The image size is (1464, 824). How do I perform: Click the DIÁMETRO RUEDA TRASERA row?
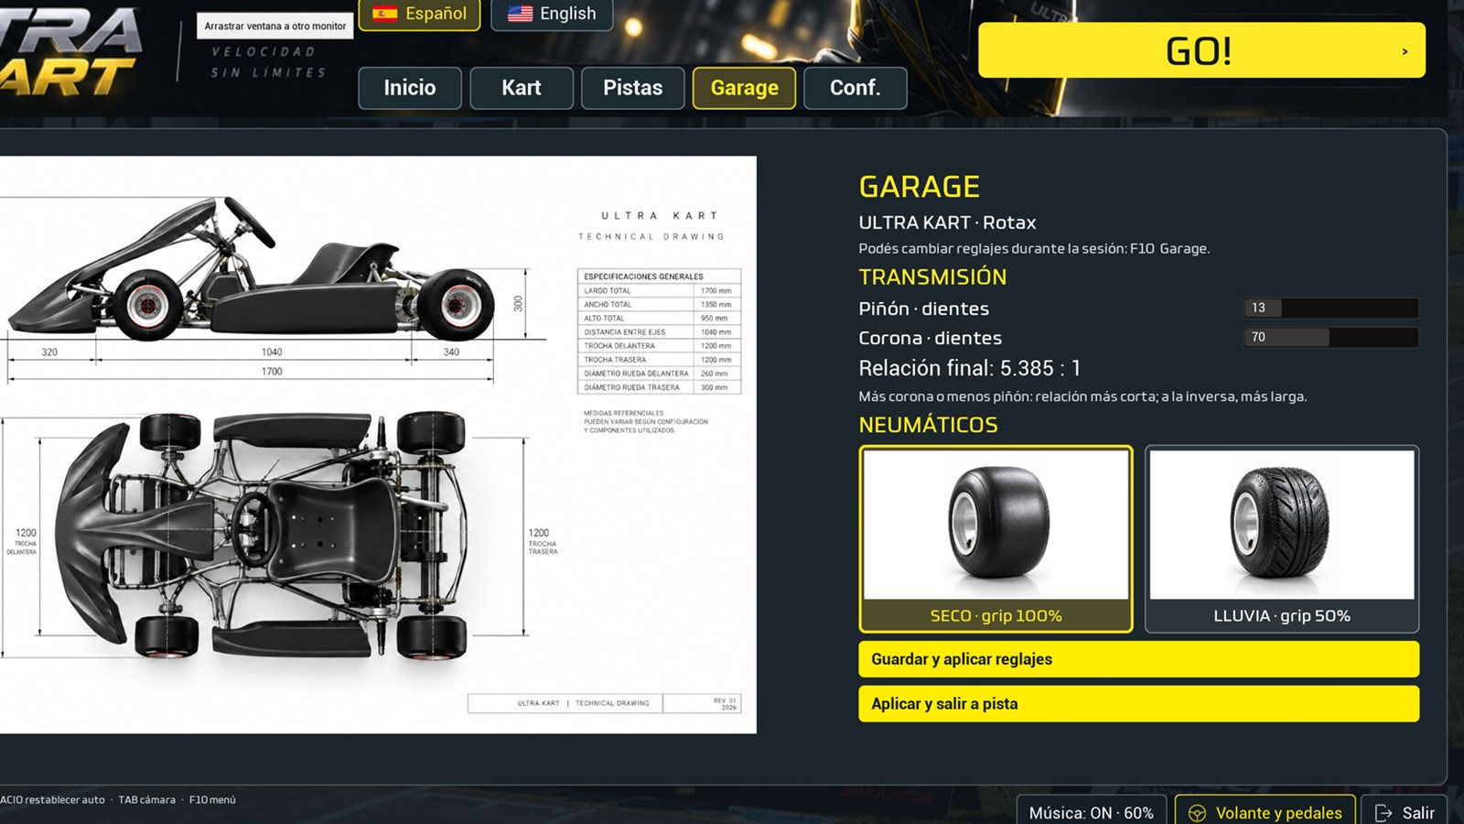659,387
